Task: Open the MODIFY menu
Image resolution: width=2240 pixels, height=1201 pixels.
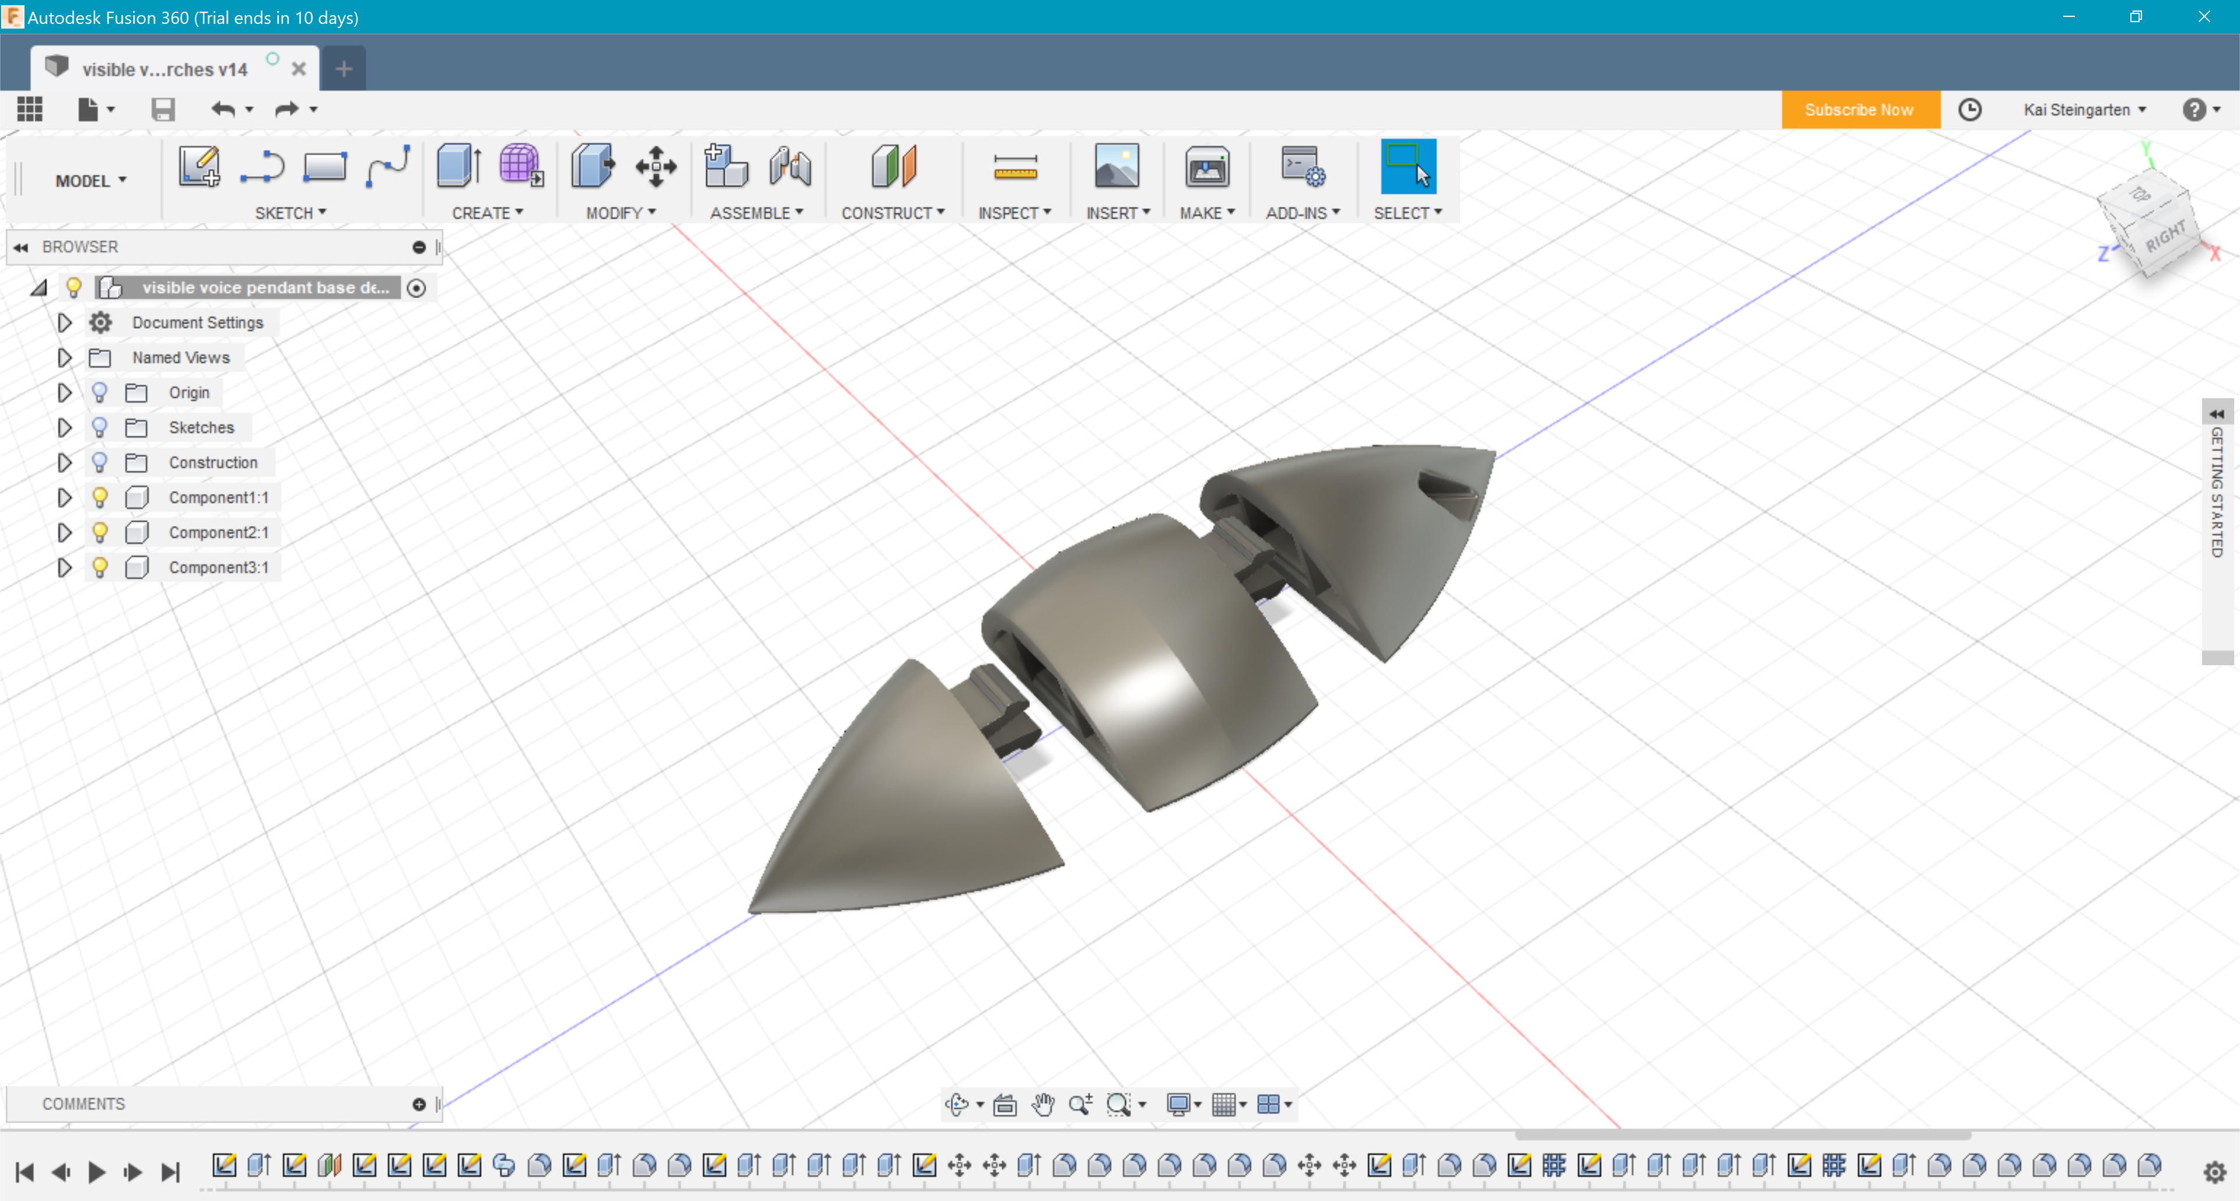Action: coord(621,213)
